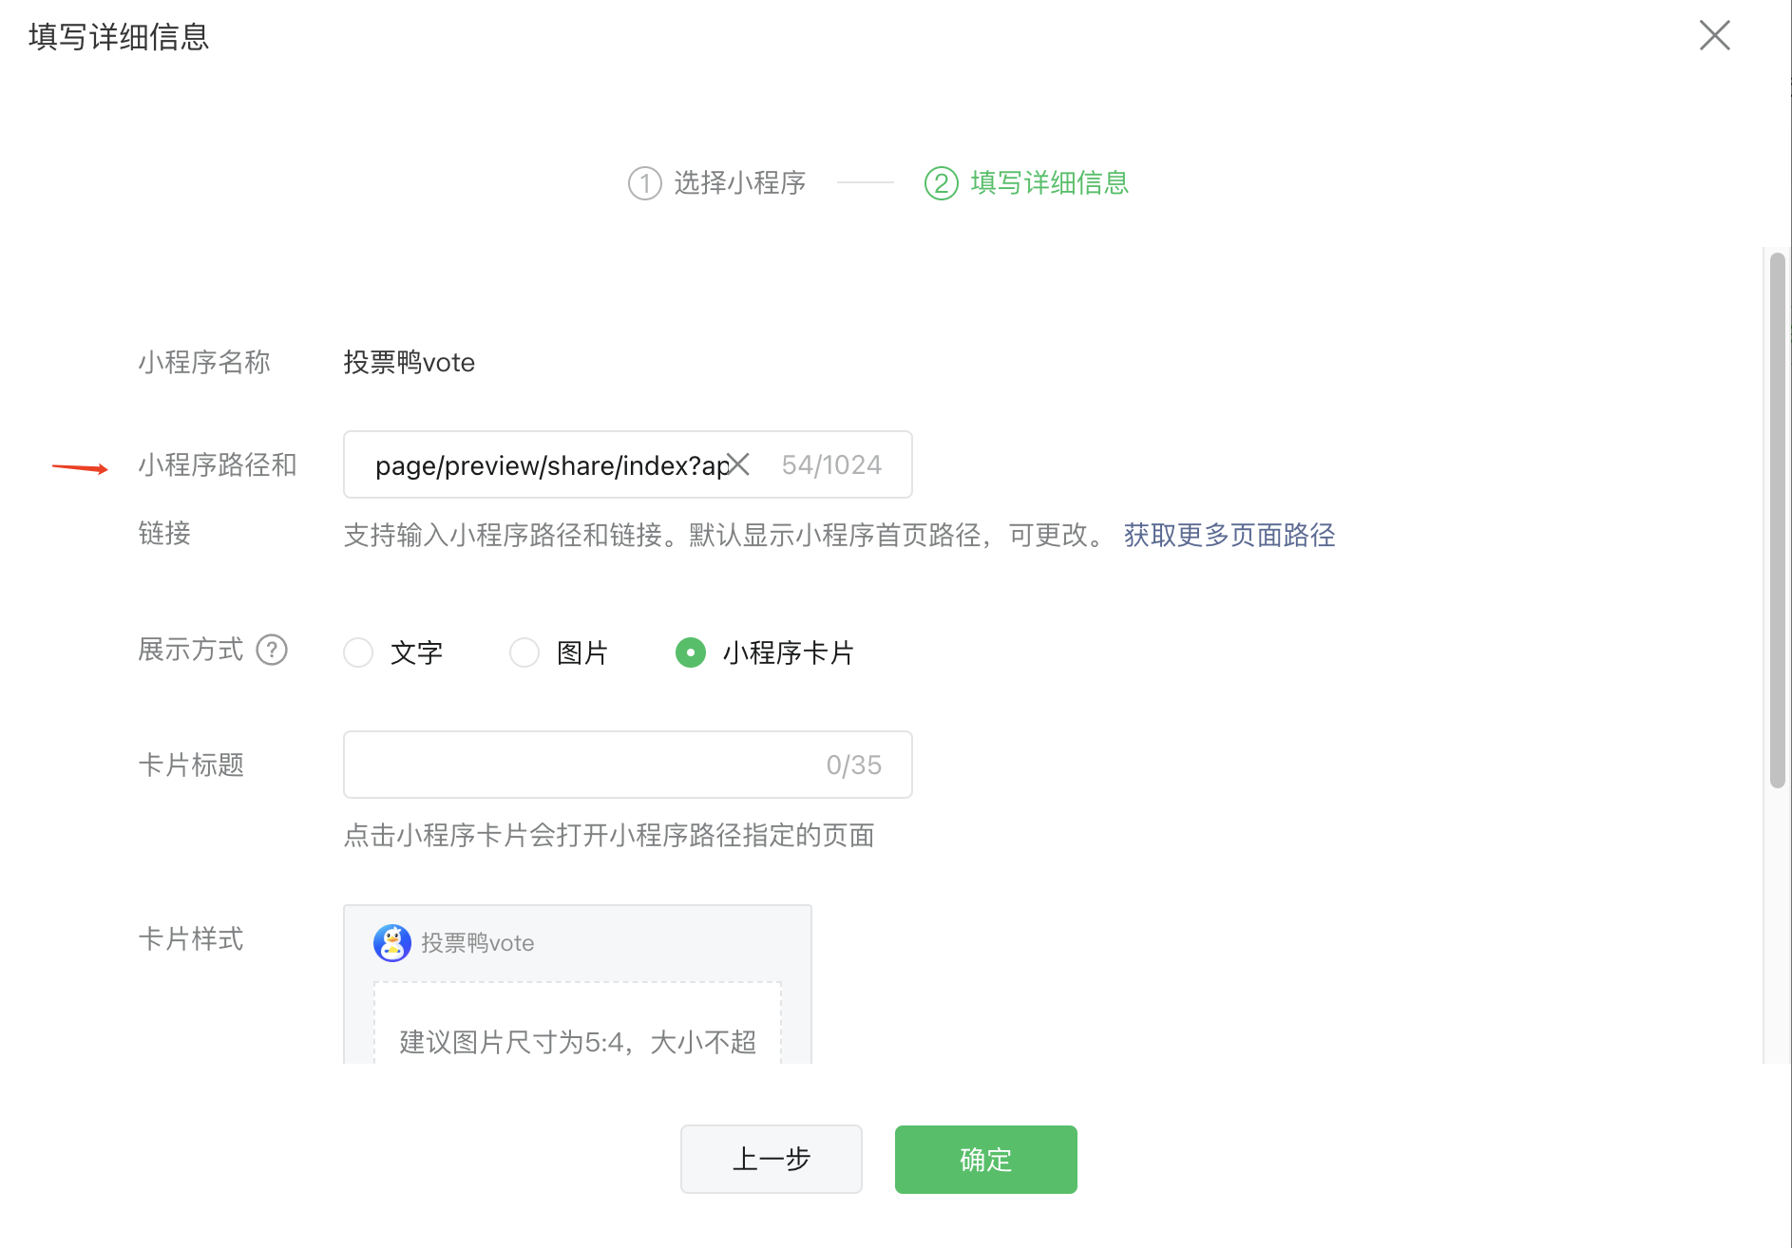Click the help icon beside 展示方式
The image size is (1792, 1248).
pyautogui.click(x=272, y=651)
